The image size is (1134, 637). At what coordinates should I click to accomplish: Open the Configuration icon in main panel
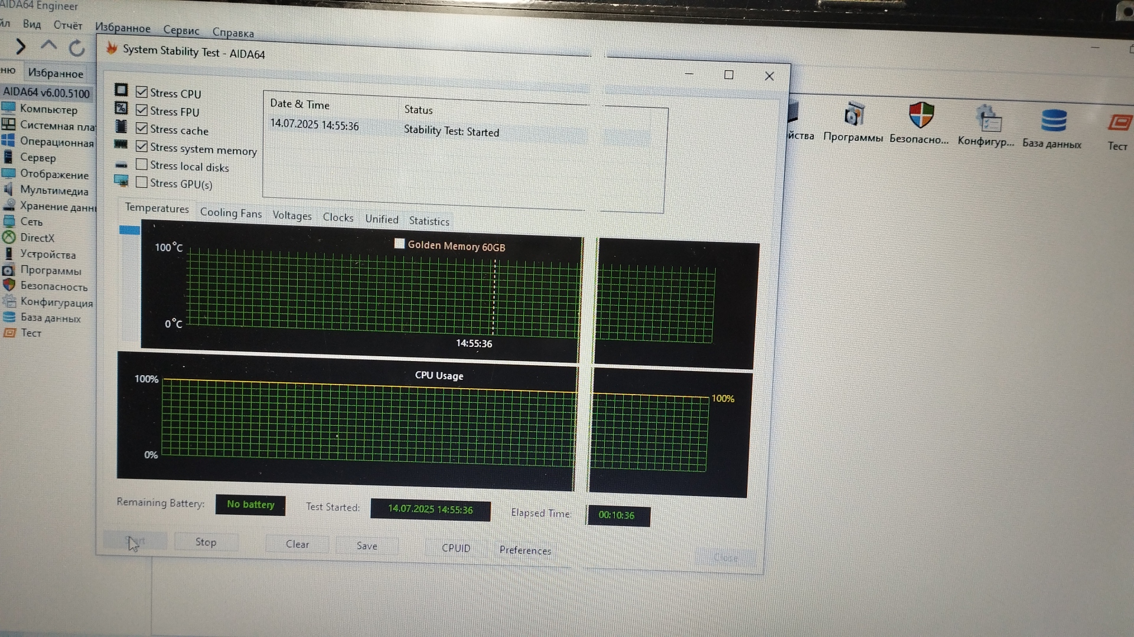click(x=988, y=119)
